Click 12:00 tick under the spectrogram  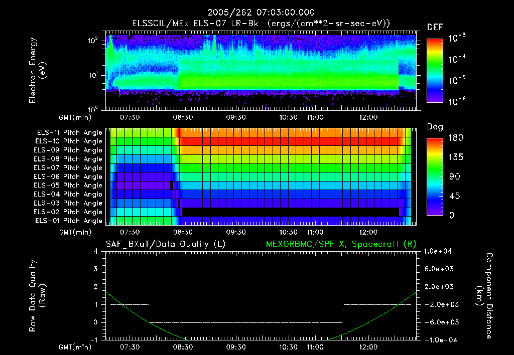368,117
